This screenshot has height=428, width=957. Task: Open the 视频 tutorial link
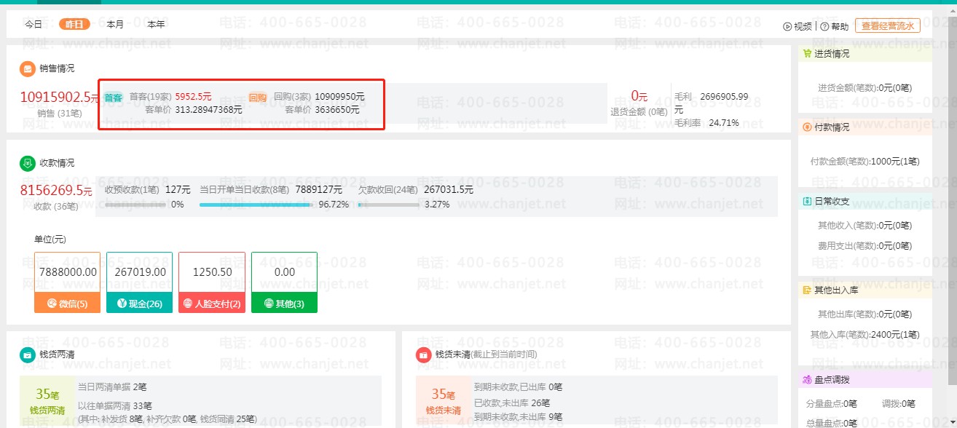(797, 27)
